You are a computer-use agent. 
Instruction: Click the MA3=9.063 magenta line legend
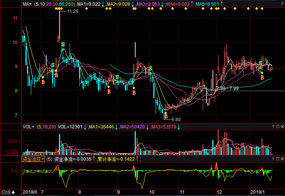(148, 4)
